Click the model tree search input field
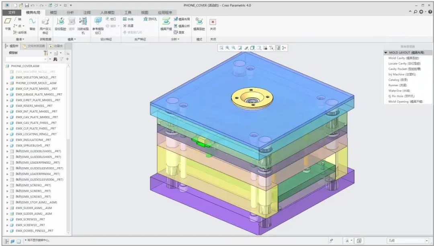434x246 pixels. (26, 59)
